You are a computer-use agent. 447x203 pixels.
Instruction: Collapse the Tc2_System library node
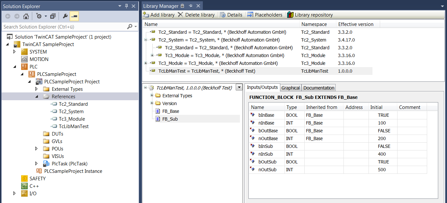pyautogui.click(x=146, y=40)
